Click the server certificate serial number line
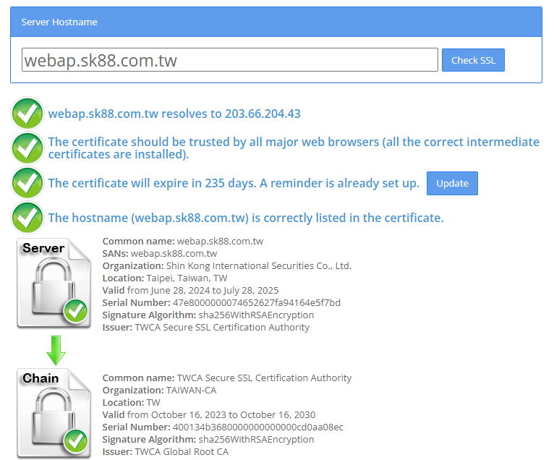Image resolution: width=554 pixels, height=460 pixels. coord(221,302)
